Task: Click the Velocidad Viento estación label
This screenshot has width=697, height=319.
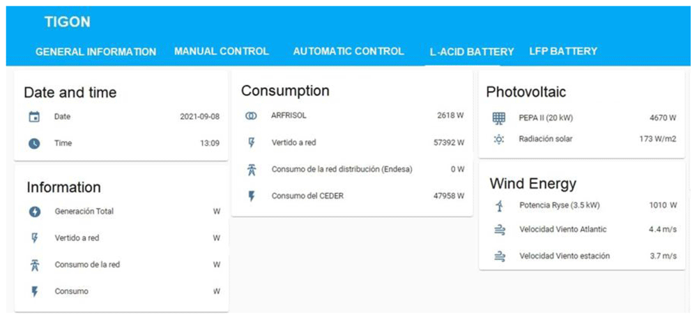Action: 565,256
